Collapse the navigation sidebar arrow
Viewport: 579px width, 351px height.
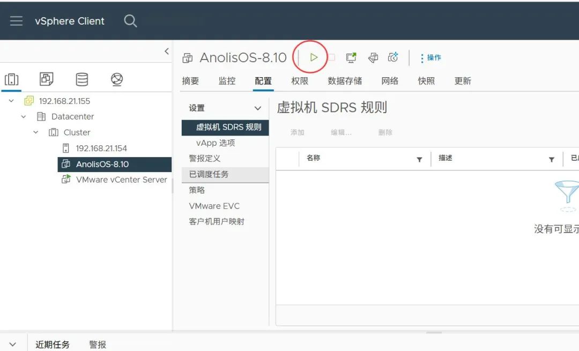click(x=167, y=51)
